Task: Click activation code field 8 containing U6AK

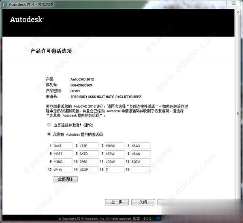Action: [x=141, y=154]
